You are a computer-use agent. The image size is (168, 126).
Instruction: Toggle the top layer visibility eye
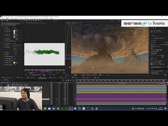click(x=1, y=84)
